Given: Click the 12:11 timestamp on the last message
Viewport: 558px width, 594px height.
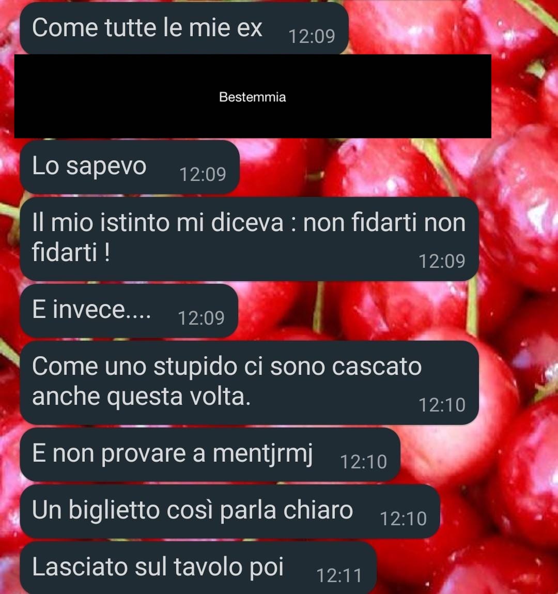Looking at the screenshot, I should coord(339,576).
